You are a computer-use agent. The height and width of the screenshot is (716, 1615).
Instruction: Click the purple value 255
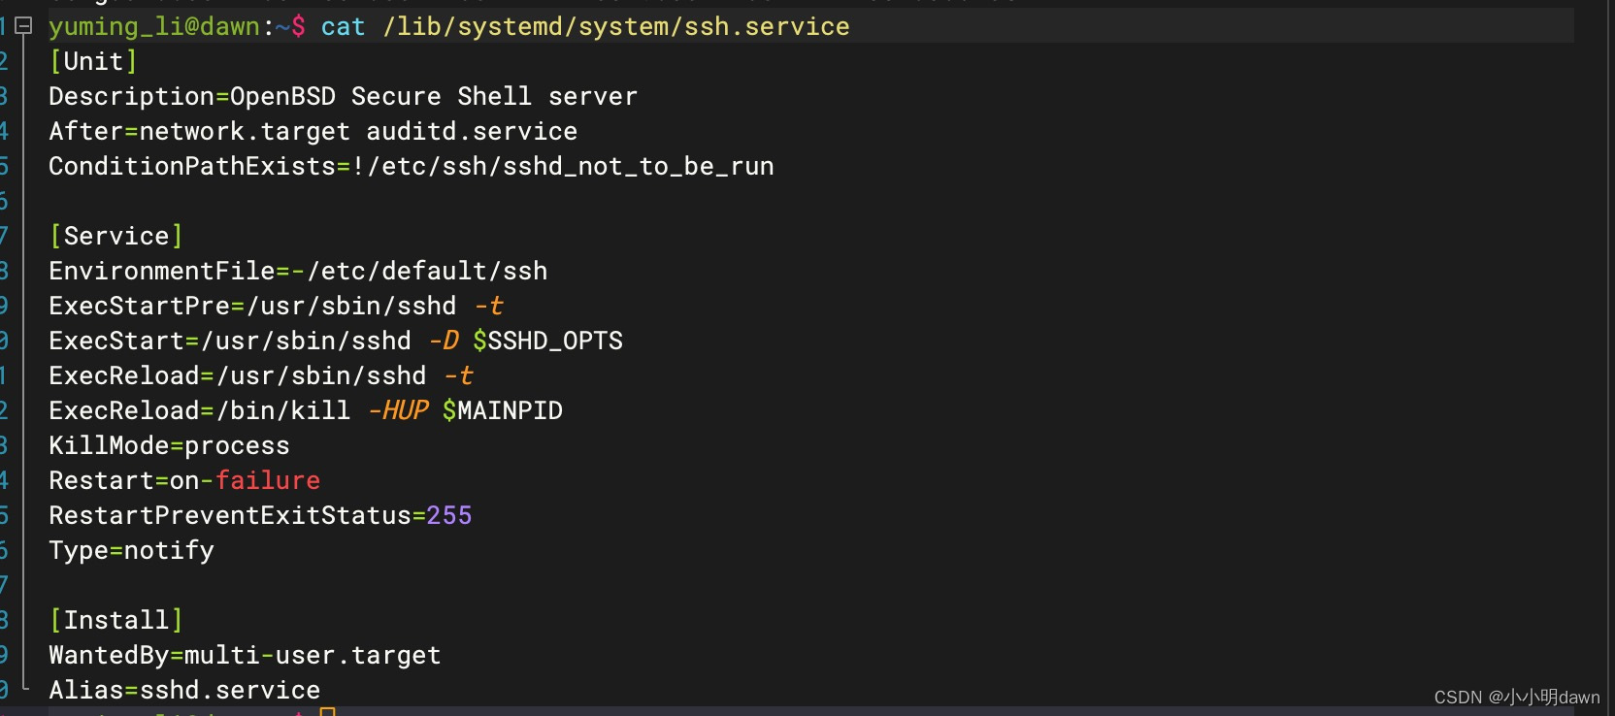(x=449, y=515)
